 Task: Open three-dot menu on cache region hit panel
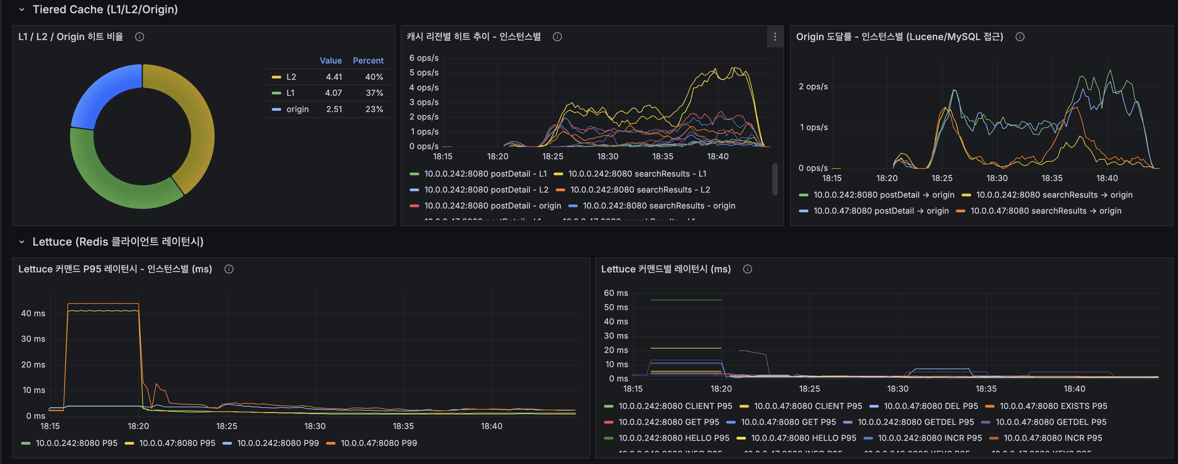774,37
